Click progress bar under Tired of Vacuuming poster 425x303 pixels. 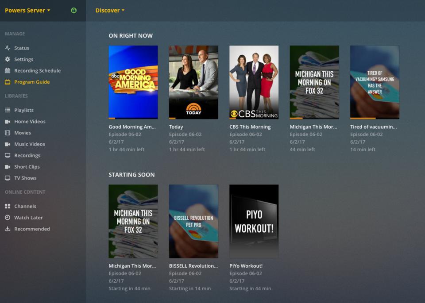[375, 119]
